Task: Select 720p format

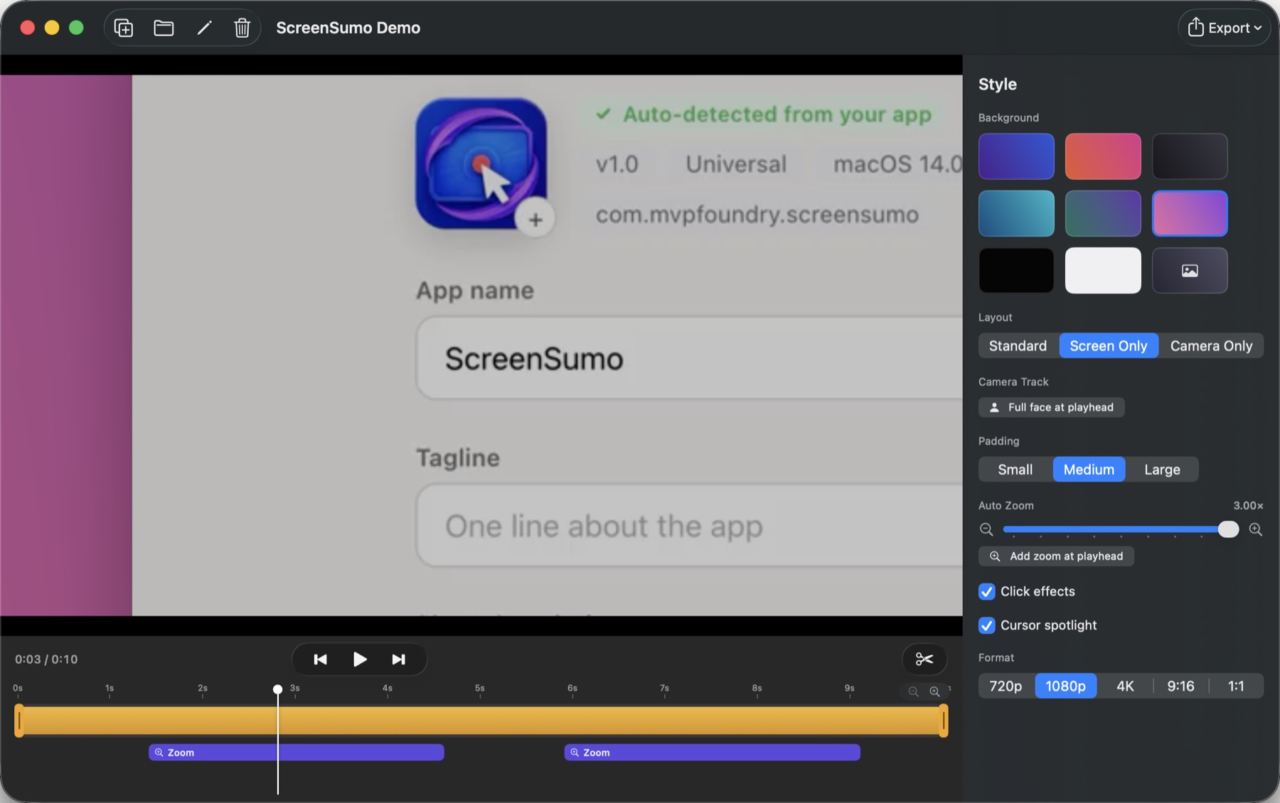Action: [1006, 686]
